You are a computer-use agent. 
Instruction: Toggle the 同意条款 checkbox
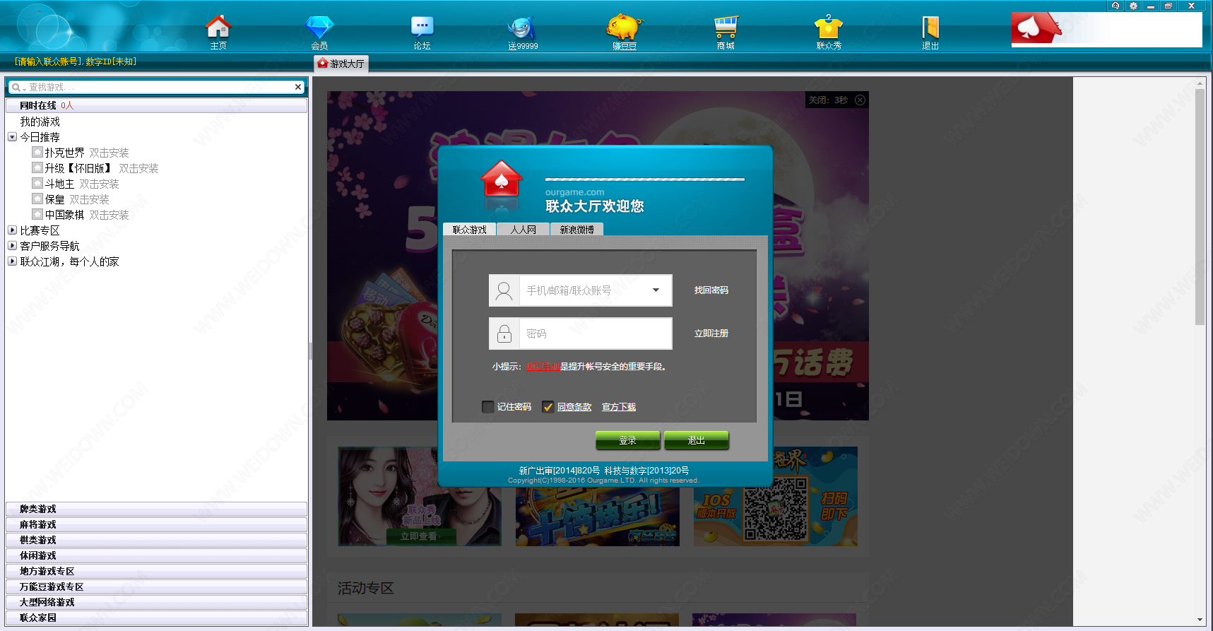pyautogui.click(x=548, y=407)
